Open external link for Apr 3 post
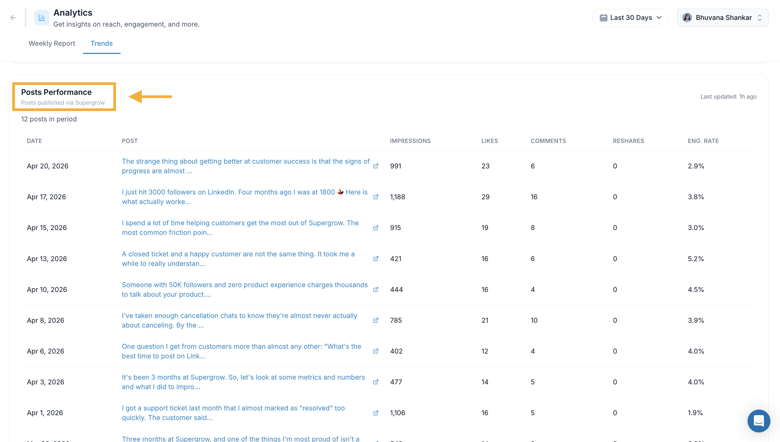 376,382
